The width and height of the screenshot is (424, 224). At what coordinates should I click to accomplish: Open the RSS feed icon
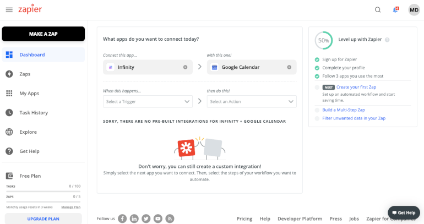tap(170, 218)
